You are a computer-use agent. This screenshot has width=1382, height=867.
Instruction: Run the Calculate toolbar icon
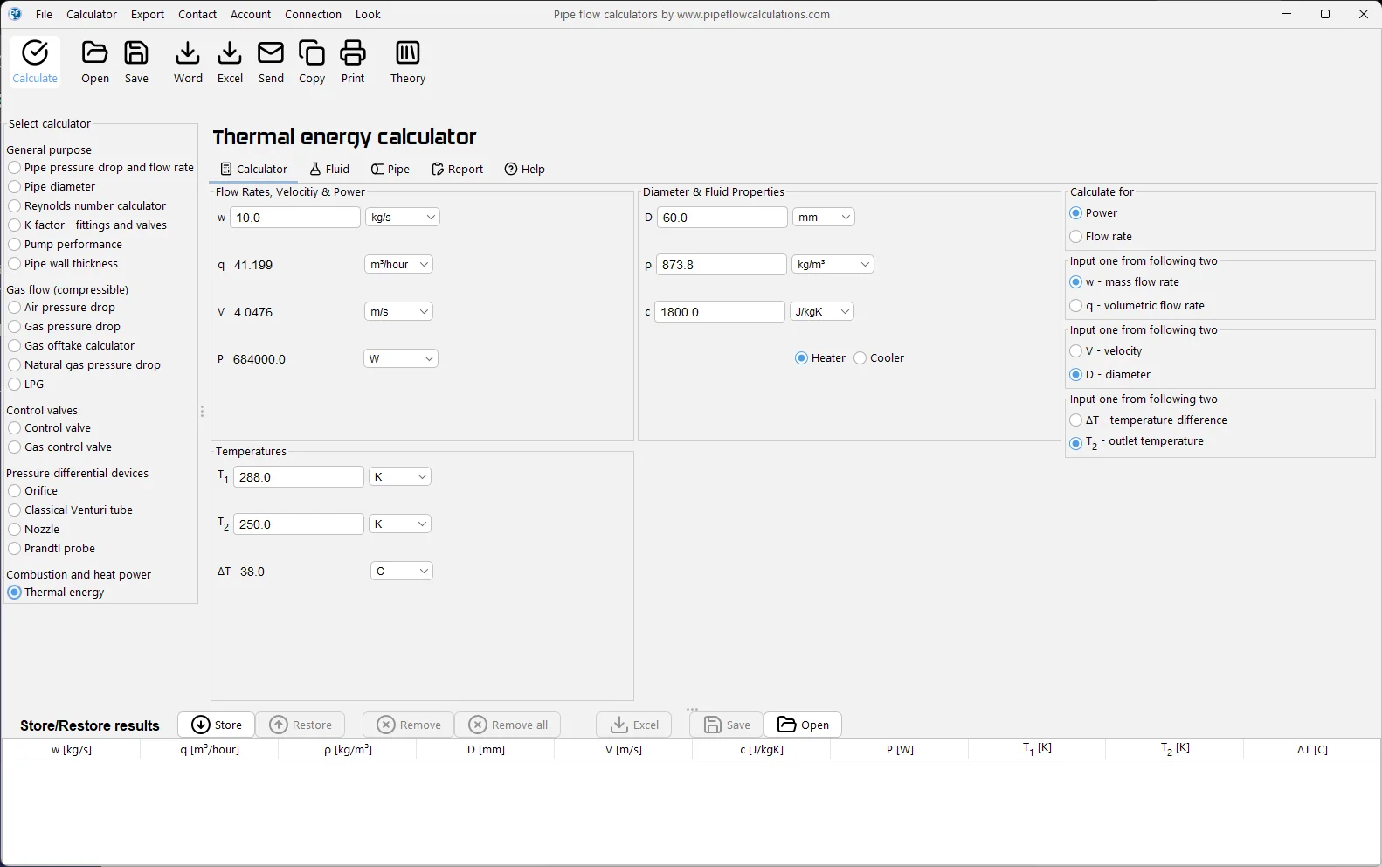point(35,61)
